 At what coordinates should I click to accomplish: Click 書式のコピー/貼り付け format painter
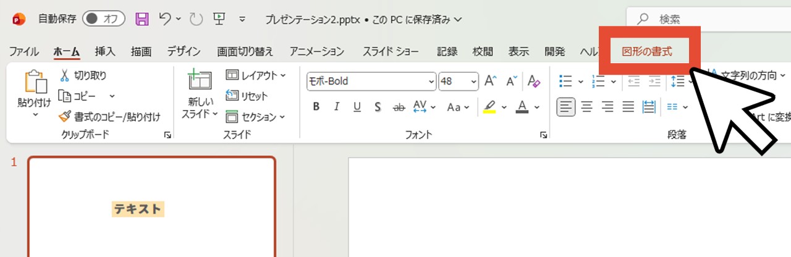click(109, 116)
